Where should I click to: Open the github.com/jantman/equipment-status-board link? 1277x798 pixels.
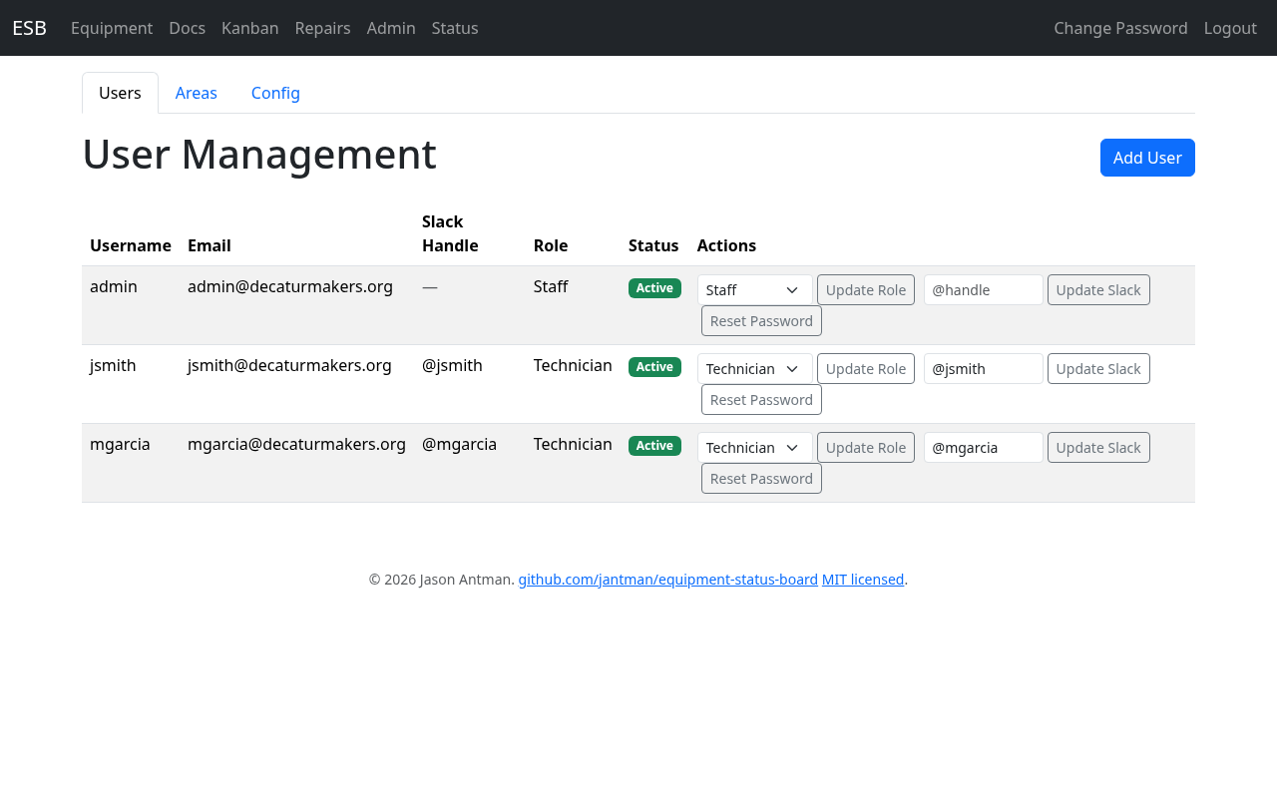click(667, 580)
